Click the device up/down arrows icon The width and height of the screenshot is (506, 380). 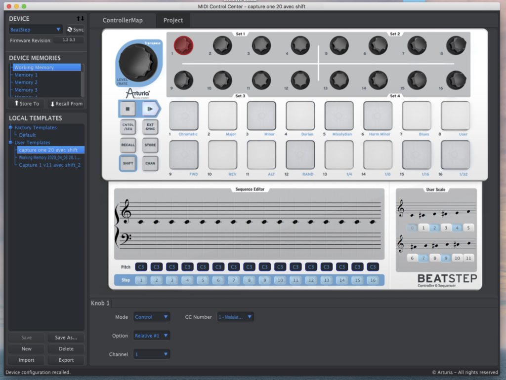pyautogui.click(x=81, y=19)
